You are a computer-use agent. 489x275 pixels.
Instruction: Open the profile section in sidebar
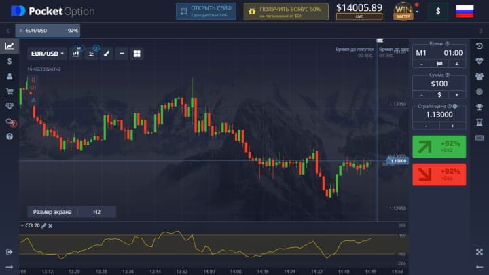pos(10,76)
